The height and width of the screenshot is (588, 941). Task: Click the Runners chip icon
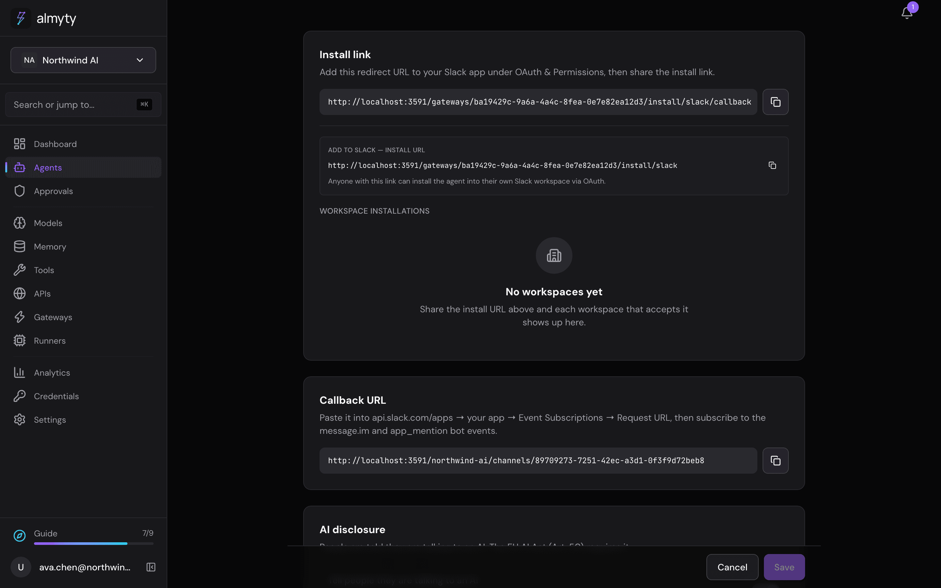tap(20, 341)
